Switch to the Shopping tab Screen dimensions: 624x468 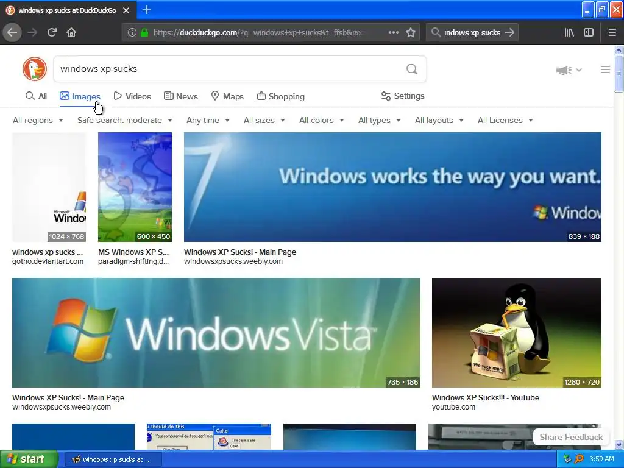pos(280,96)
